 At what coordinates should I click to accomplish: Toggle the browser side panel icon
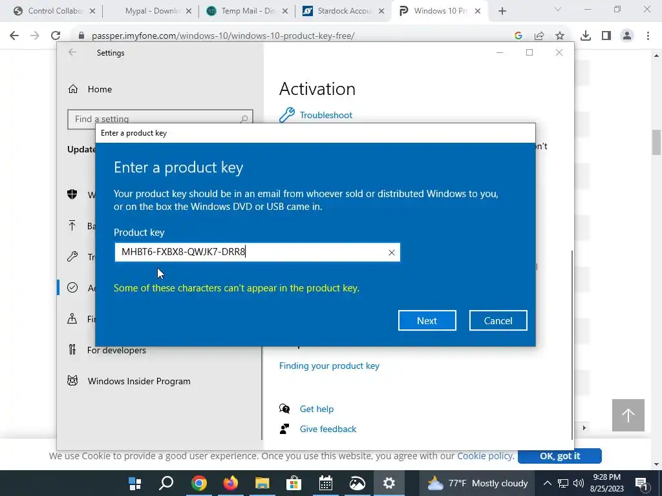click(x=606, y=36)
